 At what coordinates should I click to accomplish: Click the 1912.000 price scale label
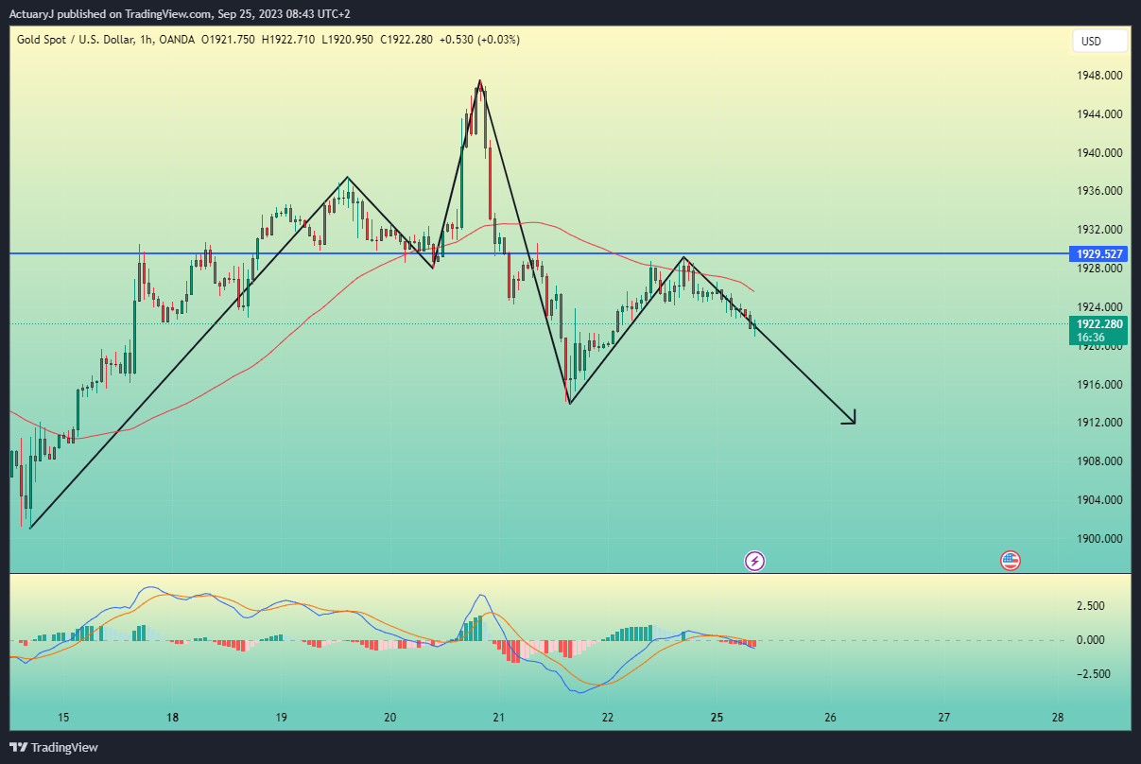(x=1099, y=423)
